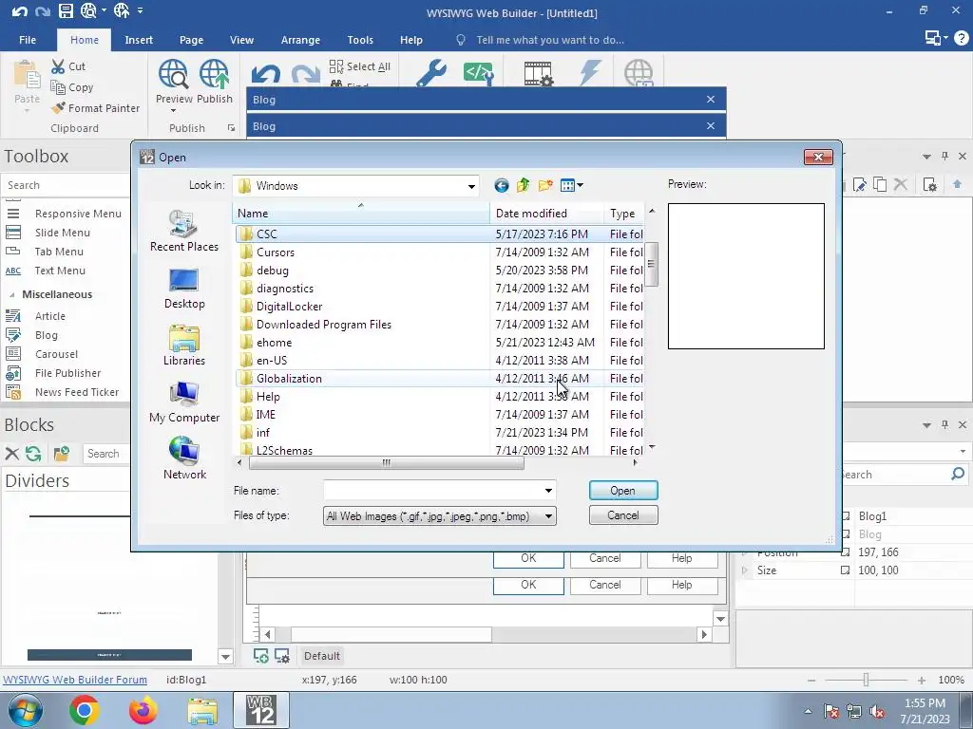Open Recent Places in the Open dialog sidebar
This screenshot has width=973, height=729.
click(x=184, y=232)
